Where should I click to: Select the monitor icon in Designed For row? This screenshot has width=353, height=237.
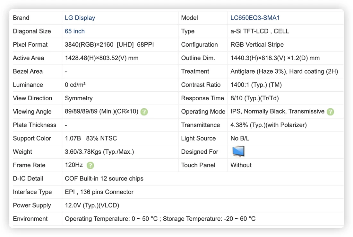(238, 151)
